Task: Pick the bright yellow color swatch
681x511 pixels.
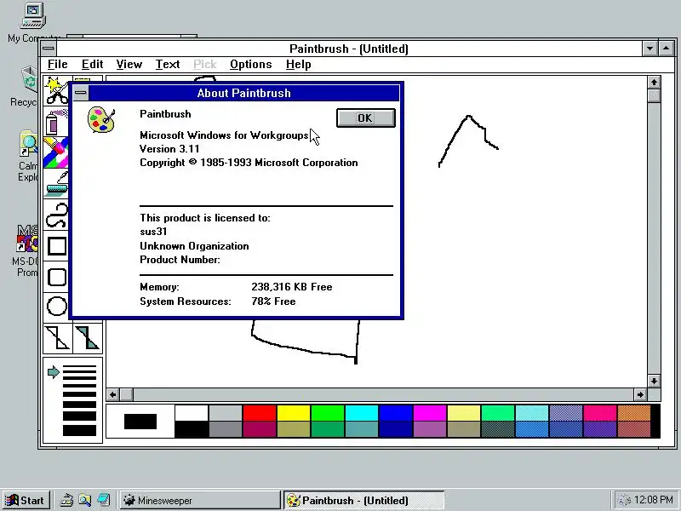Action: (x=293, y=413)
